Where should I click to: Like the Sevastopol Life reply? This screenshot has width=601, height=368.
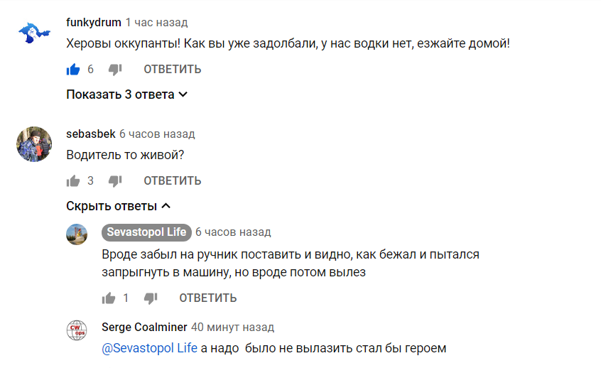[109, 298]
